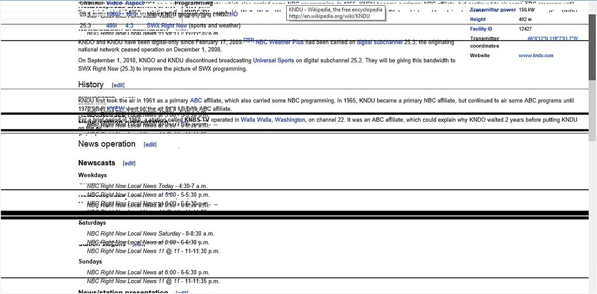Follow the digital subchannel link
The image size is (597, 294).
pos(380,42)
